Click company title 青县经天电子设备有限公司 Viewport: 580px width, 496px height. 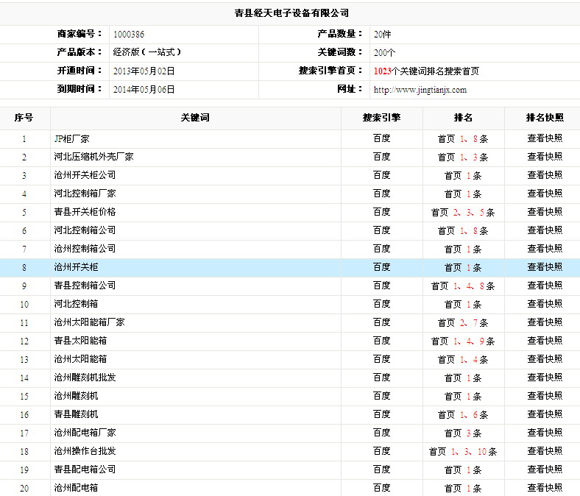(x=291, y=13)
